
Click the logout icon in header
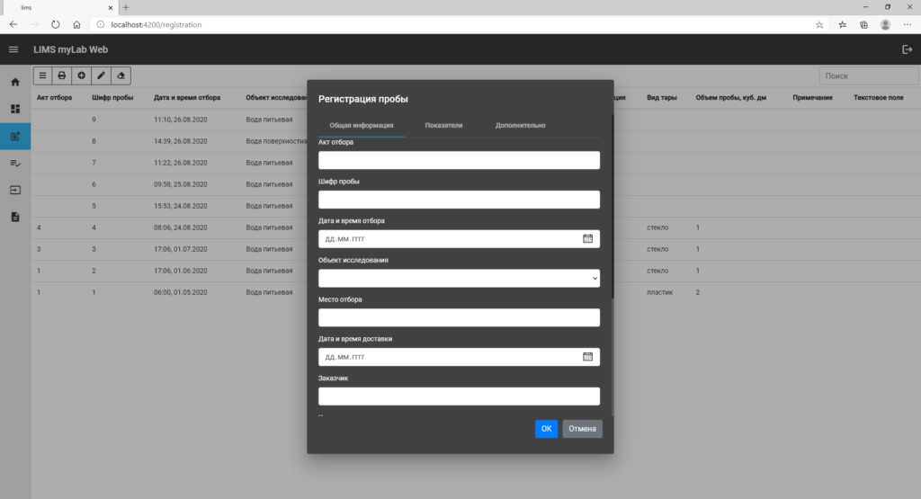click(x=907, y=49)
